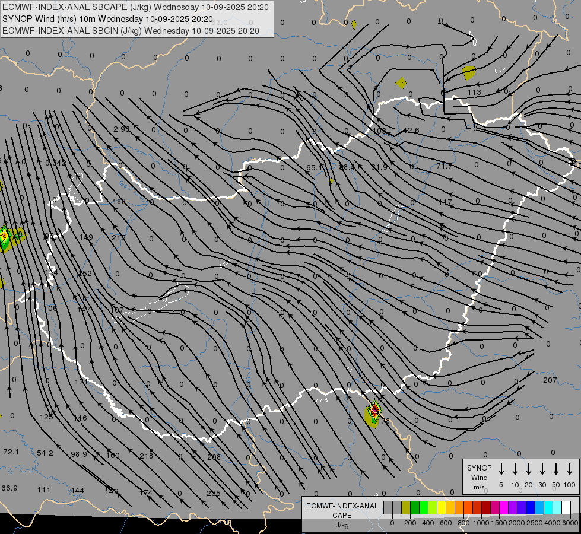This screenshot has height=534, width=581.
Task: Click the 10 m/s wind arrow in legend
Action: [515, 469]
